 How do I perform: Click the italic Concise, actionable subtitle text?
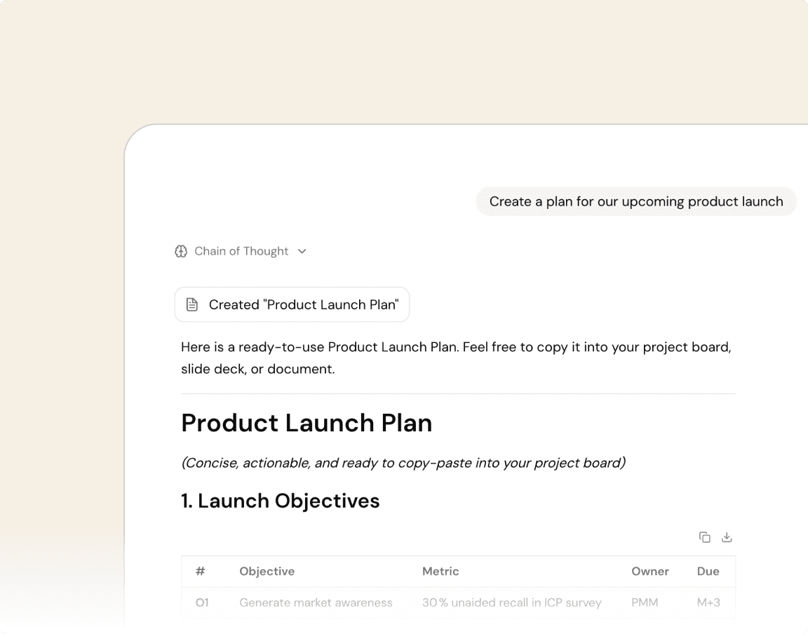point(403,463)
